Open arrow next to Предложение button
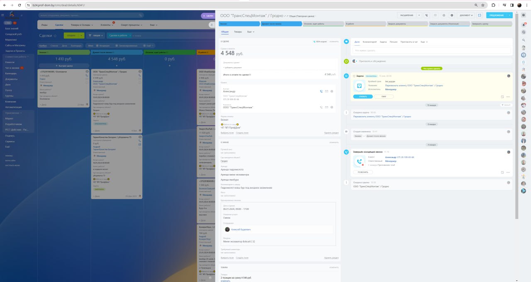 (509, 15)
